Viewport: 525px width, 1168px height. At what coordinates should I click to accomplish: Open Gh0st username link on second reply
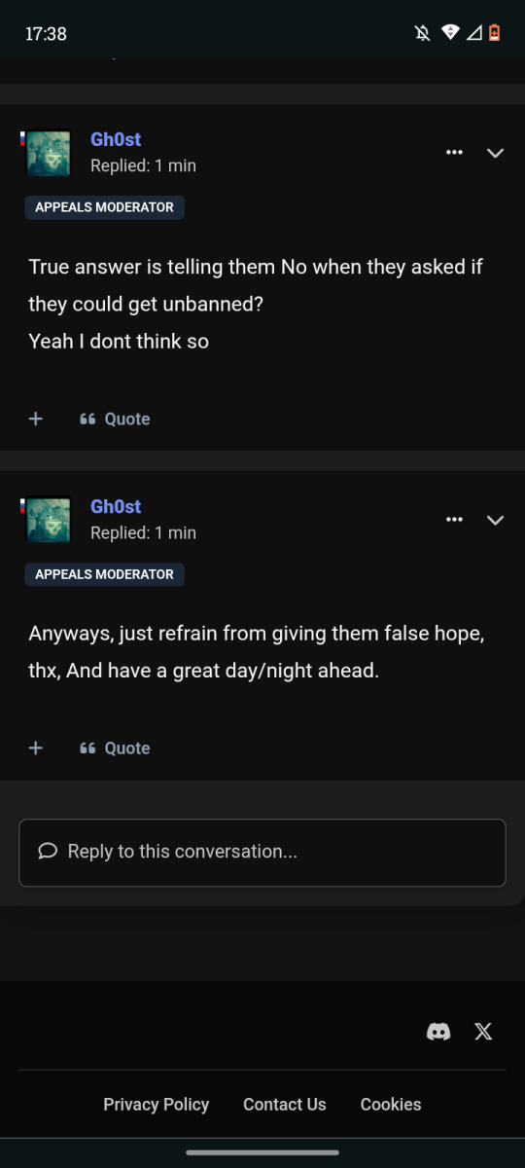[x=116, y=507]
